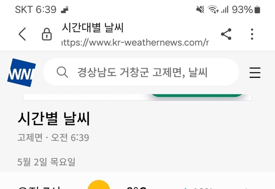Click the WNI Weathernews logo

click(x=21, y=73)
